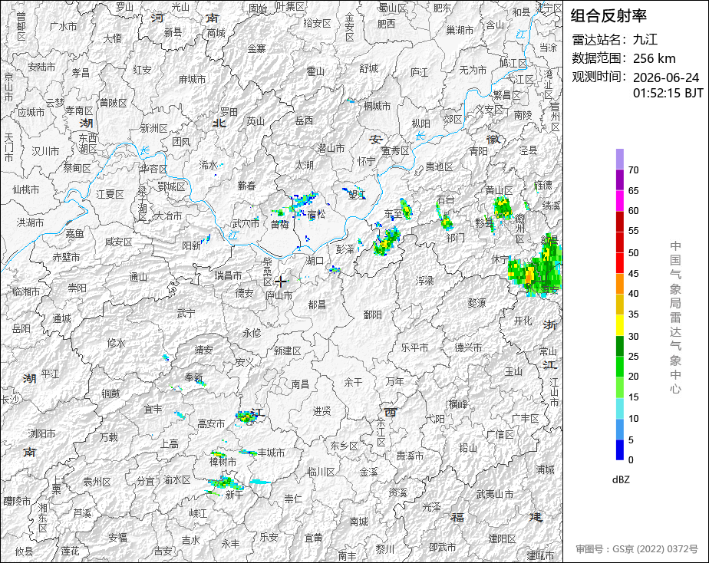The width and height of the screenshot is (709, 563).
Task: Click the orange 40-45 dBZ legend segment
Action: coord(619,284)
